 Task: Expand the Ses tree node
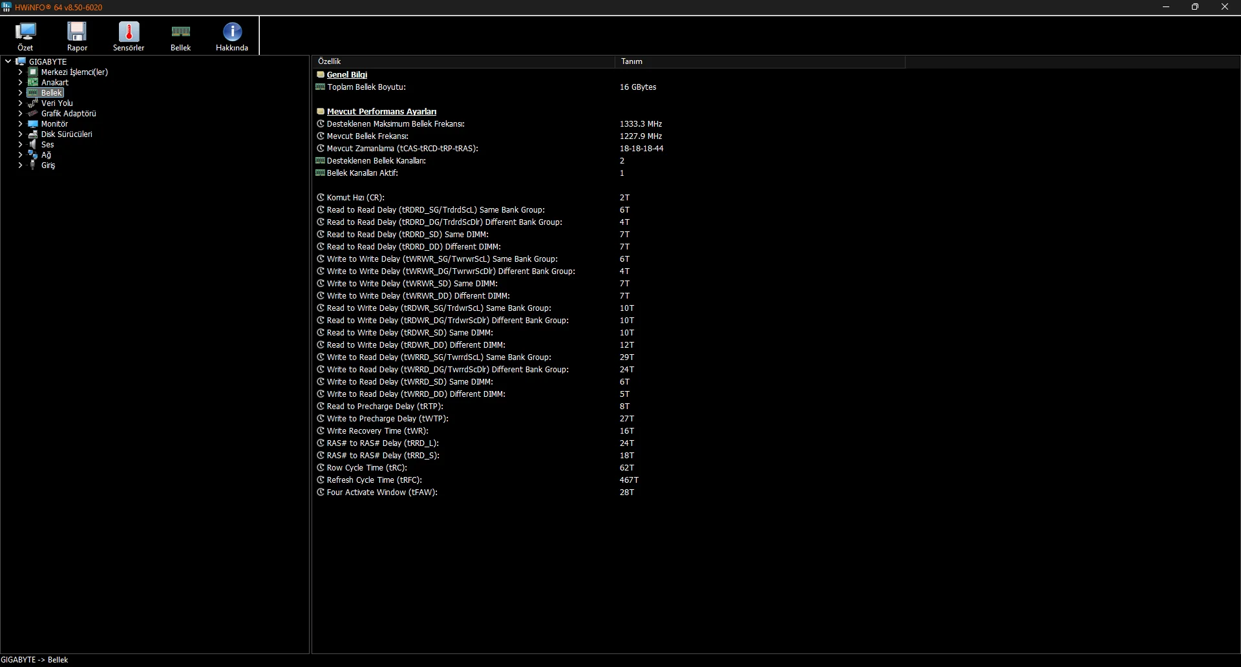pos(20,144)
